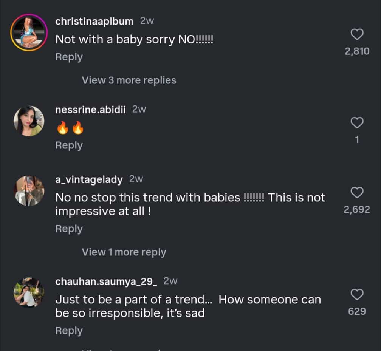This screenshot has width=381, height=351.
Task: Expand "View 3 more replies" thread
Action: (129, 80)
